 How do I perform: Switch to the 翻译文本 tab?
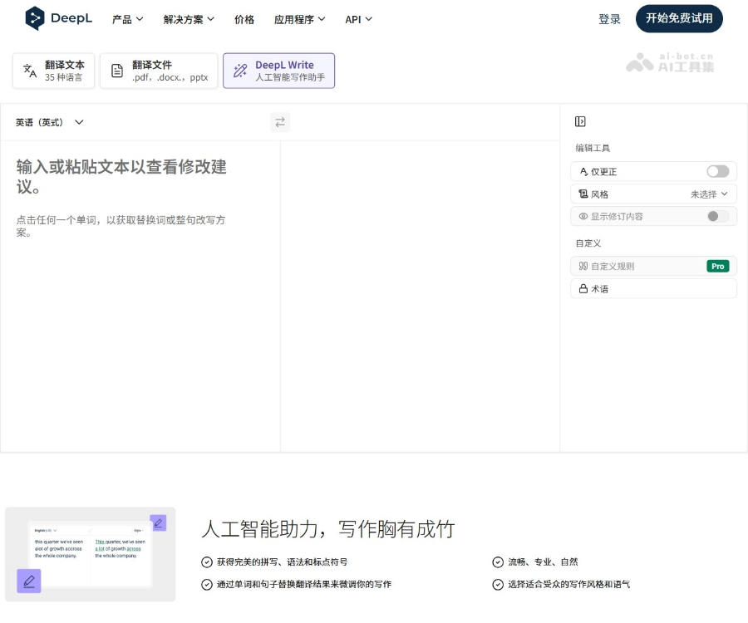[x=52, y=71]
